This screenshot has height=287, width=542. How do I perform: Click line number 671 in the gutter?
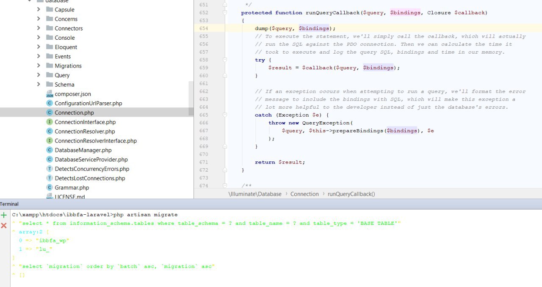click(x=204, y=162)
